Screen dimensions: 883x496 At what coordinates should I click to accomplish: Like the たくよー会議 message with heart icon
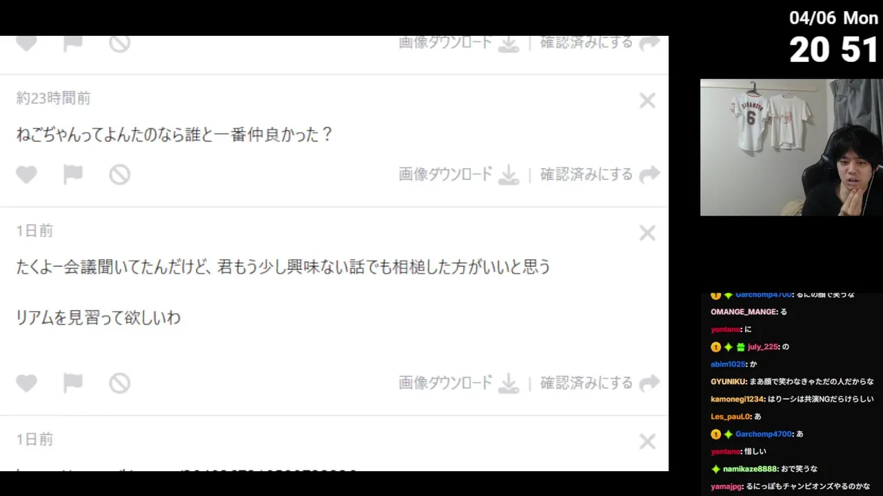26,383
